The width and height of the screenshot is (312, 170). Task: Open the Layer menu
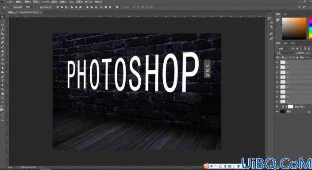pos(36,2)
